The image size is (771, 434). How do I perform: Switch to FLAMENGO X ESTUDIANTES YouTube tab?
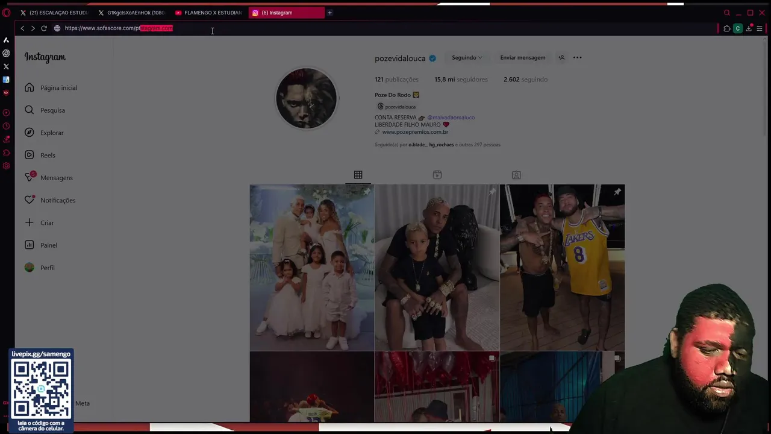[x=208, y=13]
